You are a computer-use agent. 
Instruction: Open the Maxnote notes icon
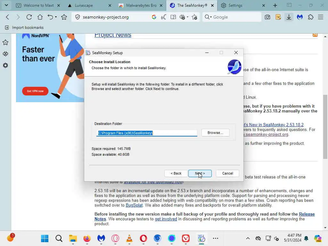click(278, 17)
